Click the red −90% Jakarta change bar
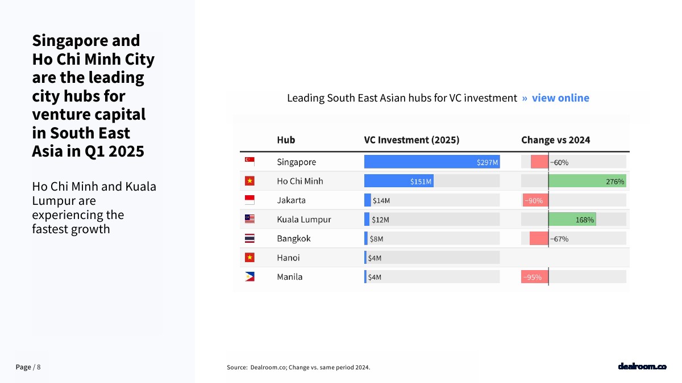This screenshot has height=383, width=682. pyautogui.click(x=535, y=200)
